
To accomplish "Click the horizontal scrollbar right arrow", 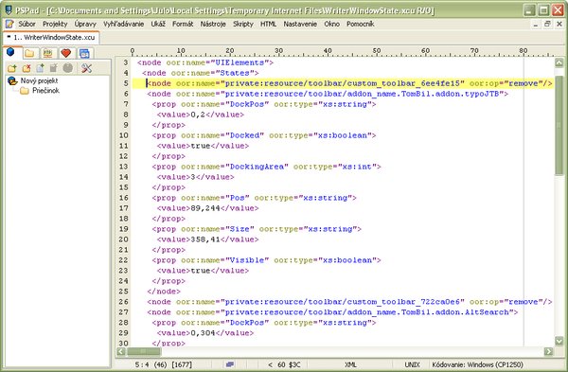I will [549, 351].
